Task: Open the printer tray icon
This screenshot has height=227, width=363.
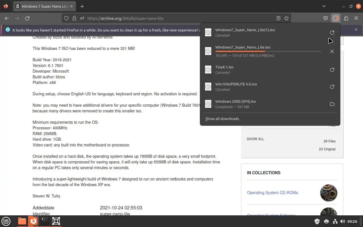Action: click(326, 221)
